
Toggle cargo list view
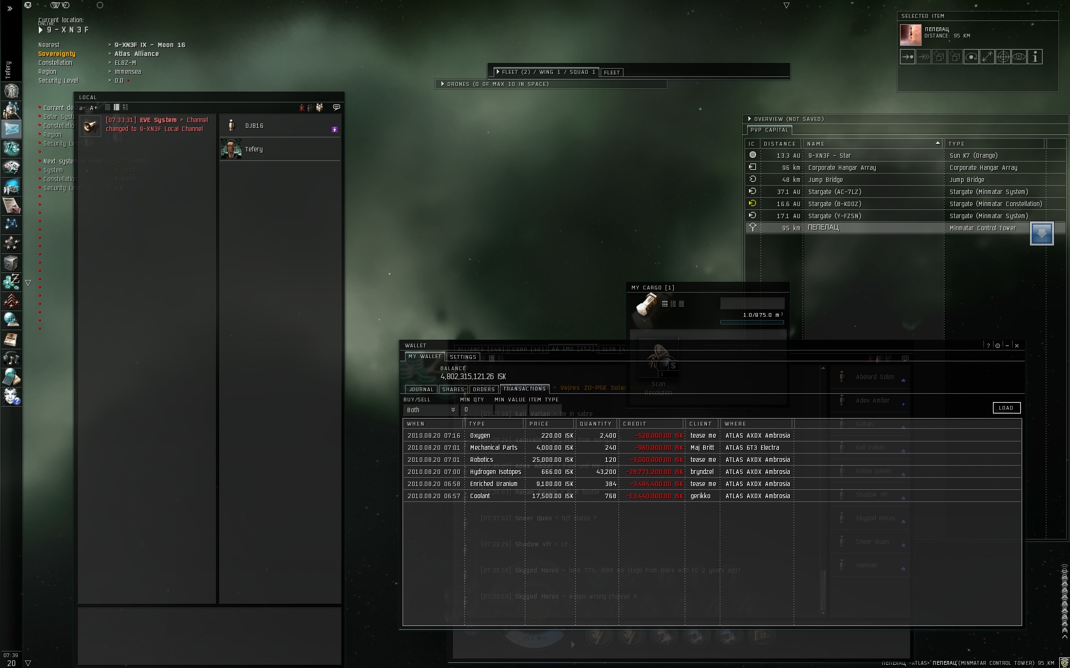pos(681,304)
